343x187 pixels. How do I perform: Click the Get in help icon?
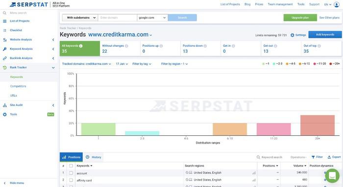click(233, 46)
